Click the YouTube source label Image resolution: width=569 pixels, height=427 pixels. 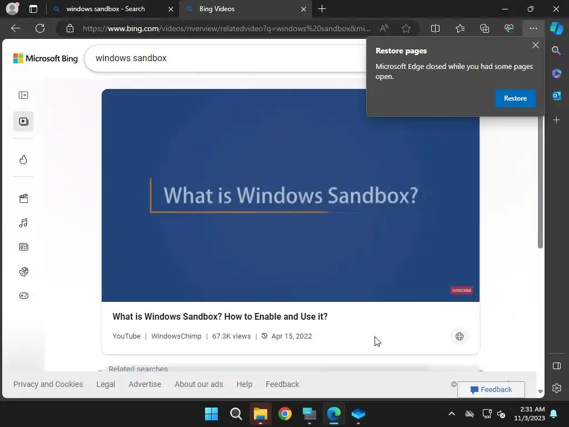(126, 336)
